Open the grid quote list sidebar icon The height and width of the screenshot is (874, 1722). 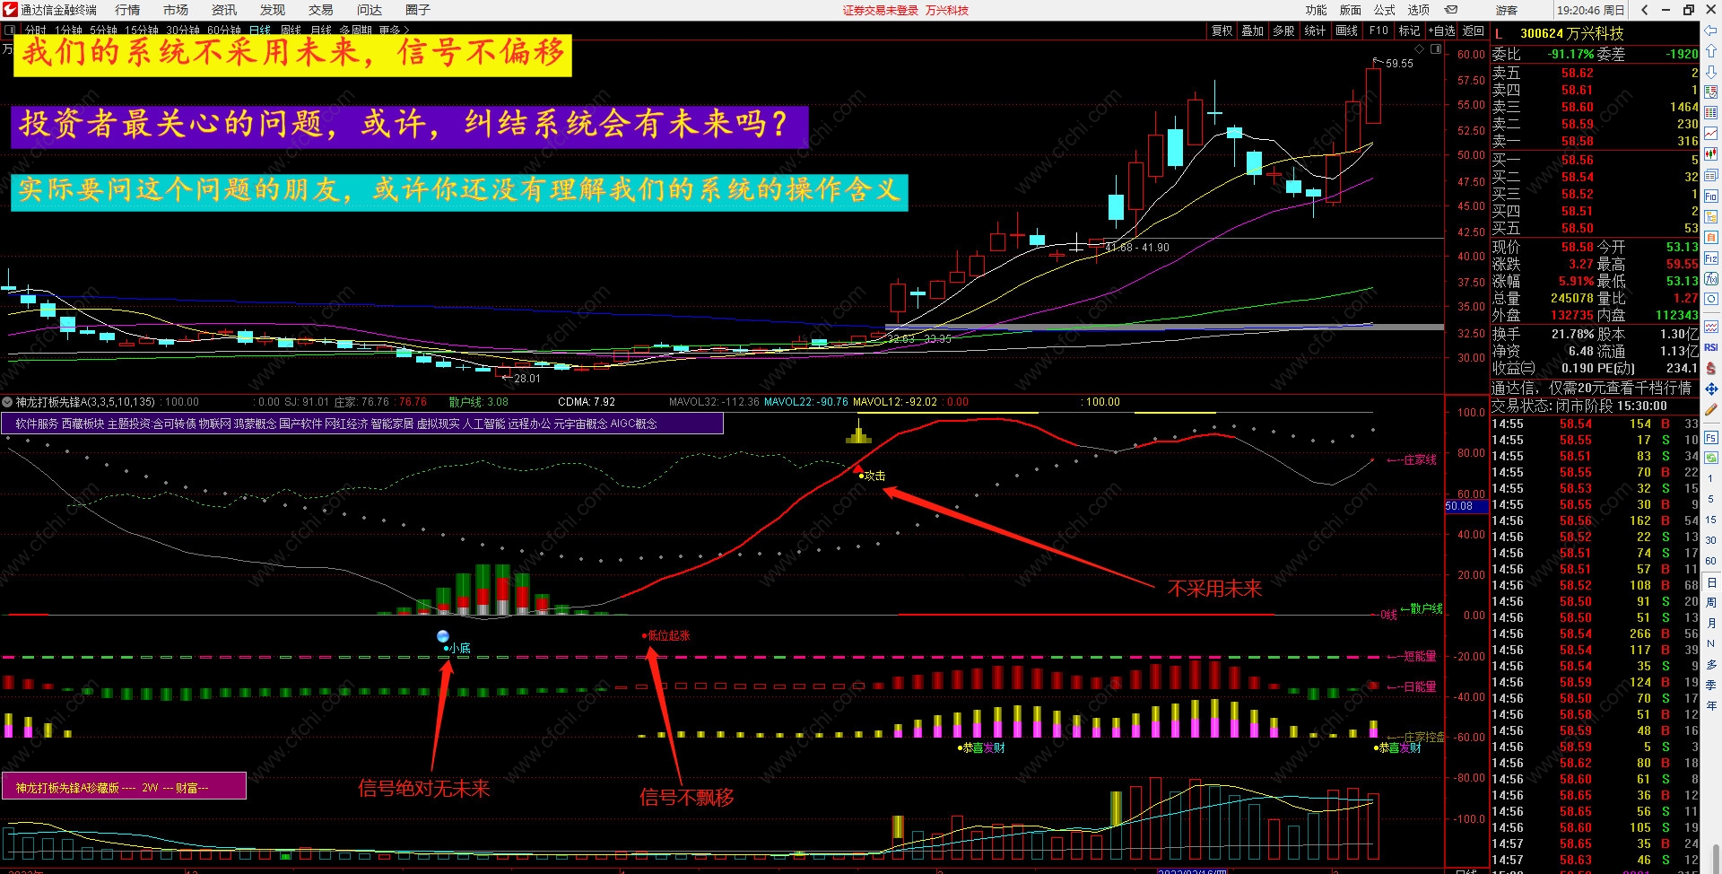pyautogui.click(x=1711, y=112)
